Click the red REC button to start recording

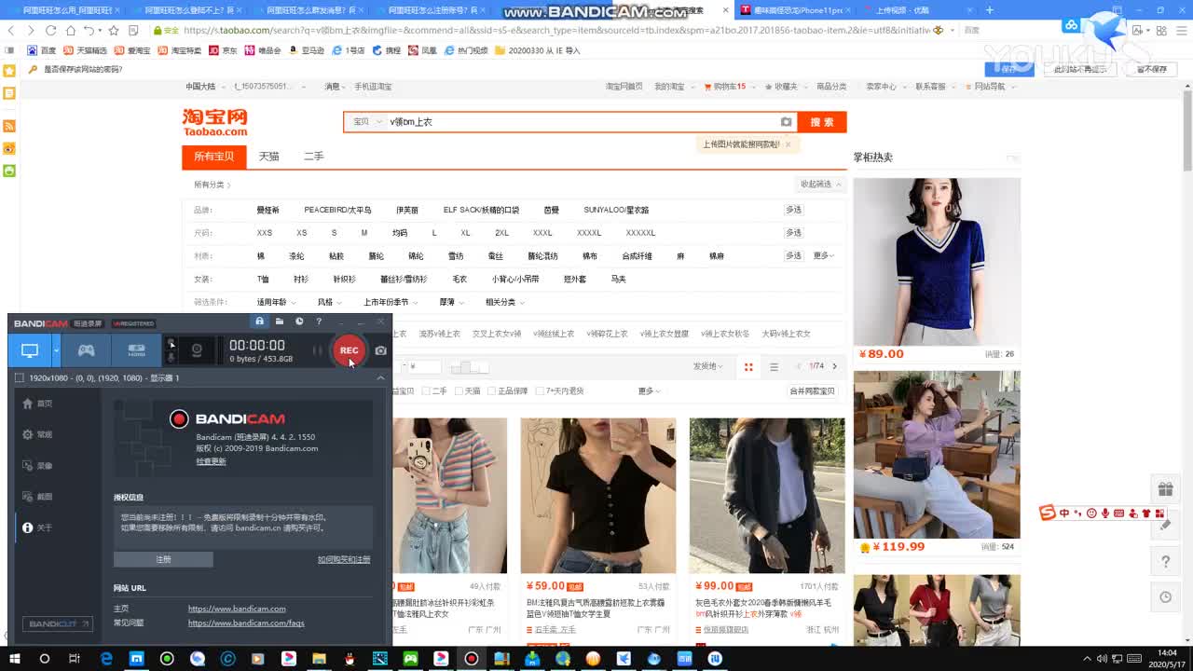click(349, 351)
